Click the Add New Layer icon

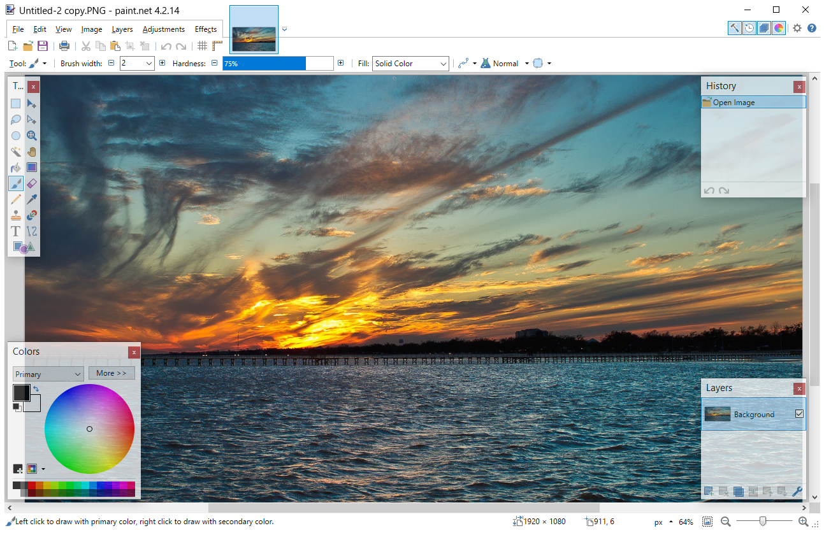click(709, 491)
